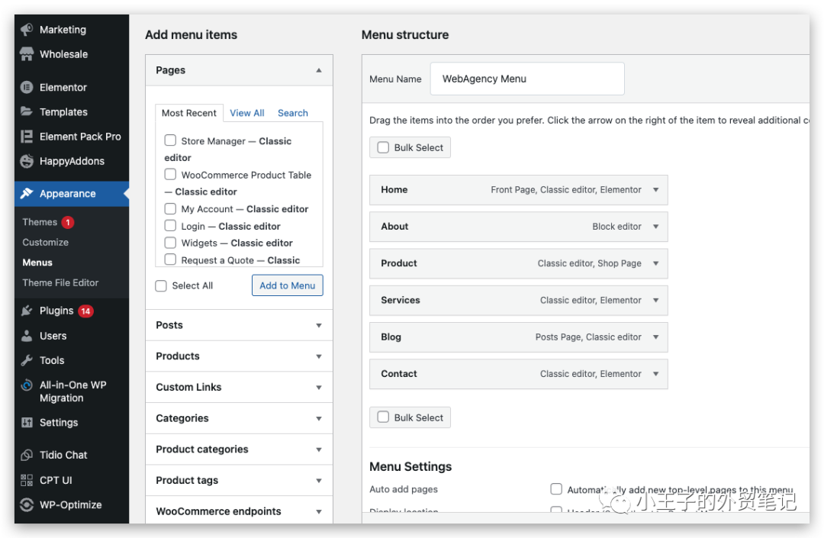Click the Plugins plug icon
This screenshot has height=538, width=824.
[x=27, y=311]
